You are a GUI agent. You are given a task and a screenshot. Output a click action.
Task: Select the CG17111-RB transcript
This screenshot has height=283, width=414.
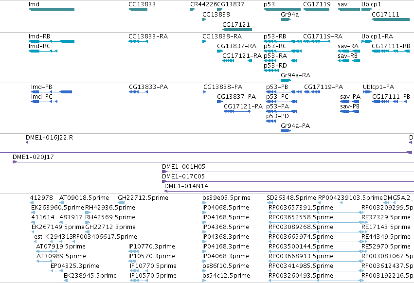(391, 51)
